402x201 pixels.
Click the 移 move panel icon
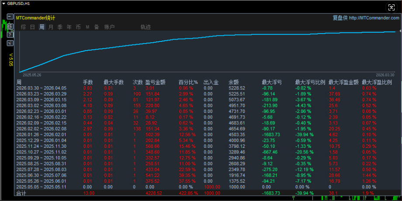pos(10,26)
